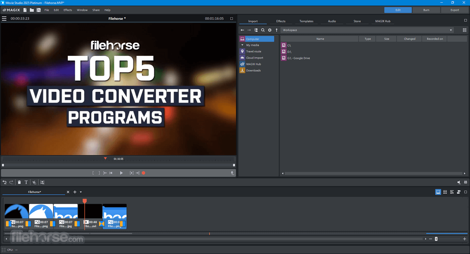
Task: Click the insert chapter marker icon
Action: coord(42,182)
